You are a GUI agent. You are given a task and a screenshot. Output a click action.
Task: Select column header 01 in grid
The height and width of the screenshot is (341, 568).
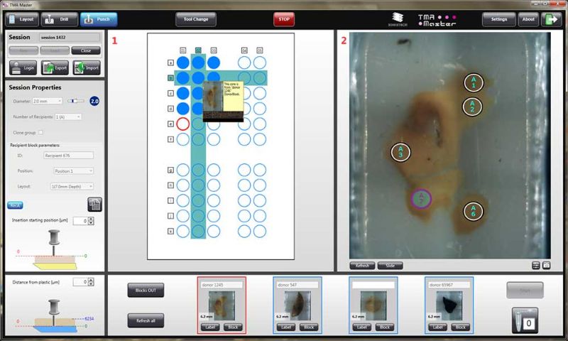coord(183,50)
